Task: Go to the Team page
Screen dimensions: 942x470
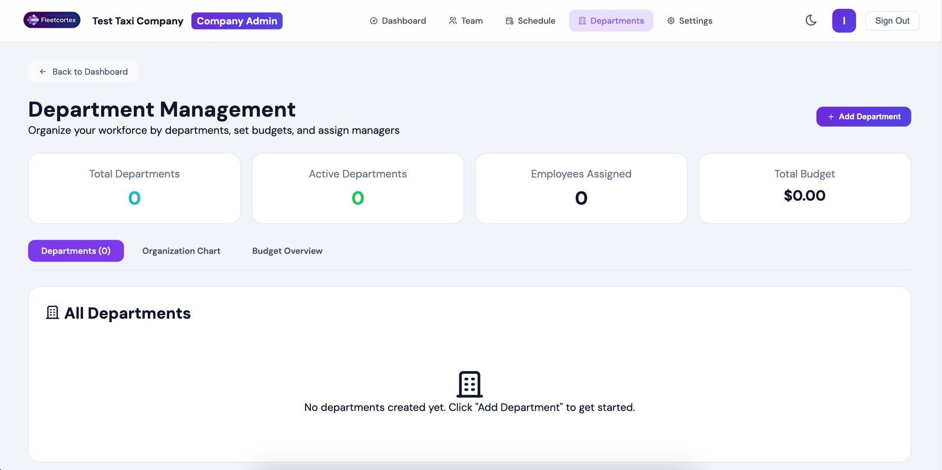Action: tap(466, 21)
